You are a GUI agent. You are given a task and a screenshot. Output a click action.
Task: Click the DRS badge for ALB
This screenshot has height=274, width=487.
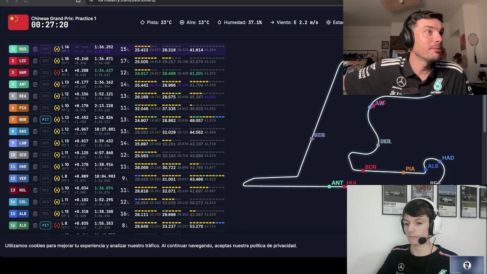point(46,213)
